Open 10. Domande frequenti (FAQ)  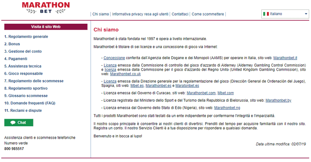click(30, 103)
